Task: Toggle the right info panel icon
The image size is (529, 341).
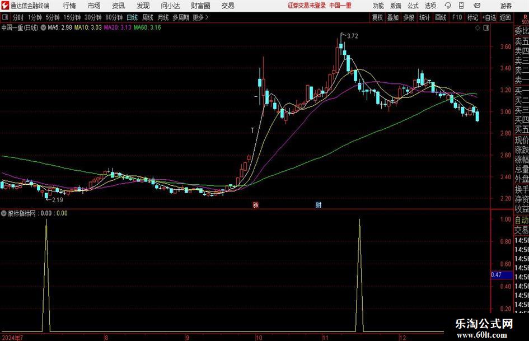Action: 486,28
